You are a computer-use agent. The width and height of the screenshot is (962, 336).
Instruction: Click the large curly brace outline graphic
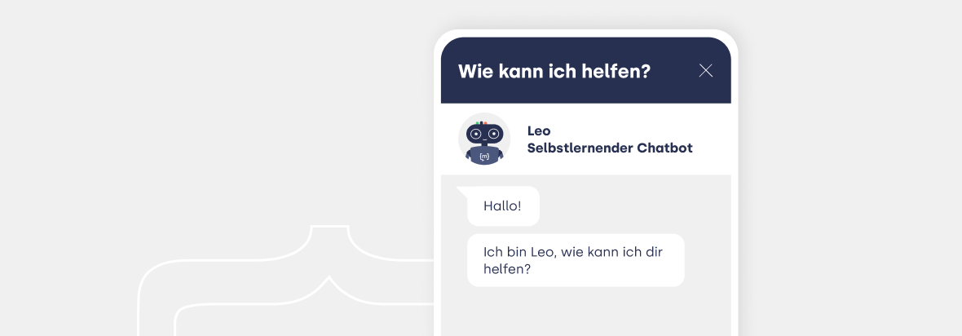(285, 281)
